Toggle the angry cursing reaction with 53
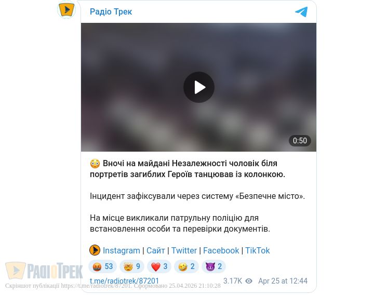This screenshot has width=374, height=295. [x=102, y=266]
